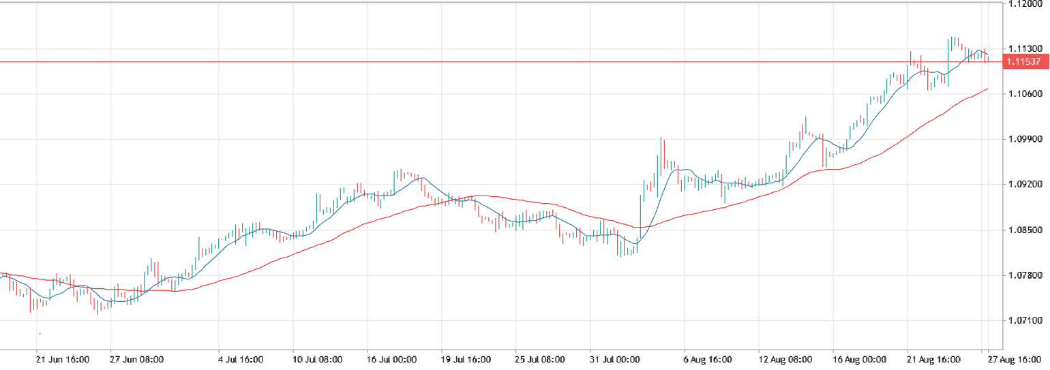
Task: Click the 10 Jul 08:00 time label
Action: (318, 359)
